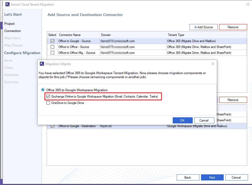Close the Migration Objects dialog with X
252x185 pixels.
[213, 64]
